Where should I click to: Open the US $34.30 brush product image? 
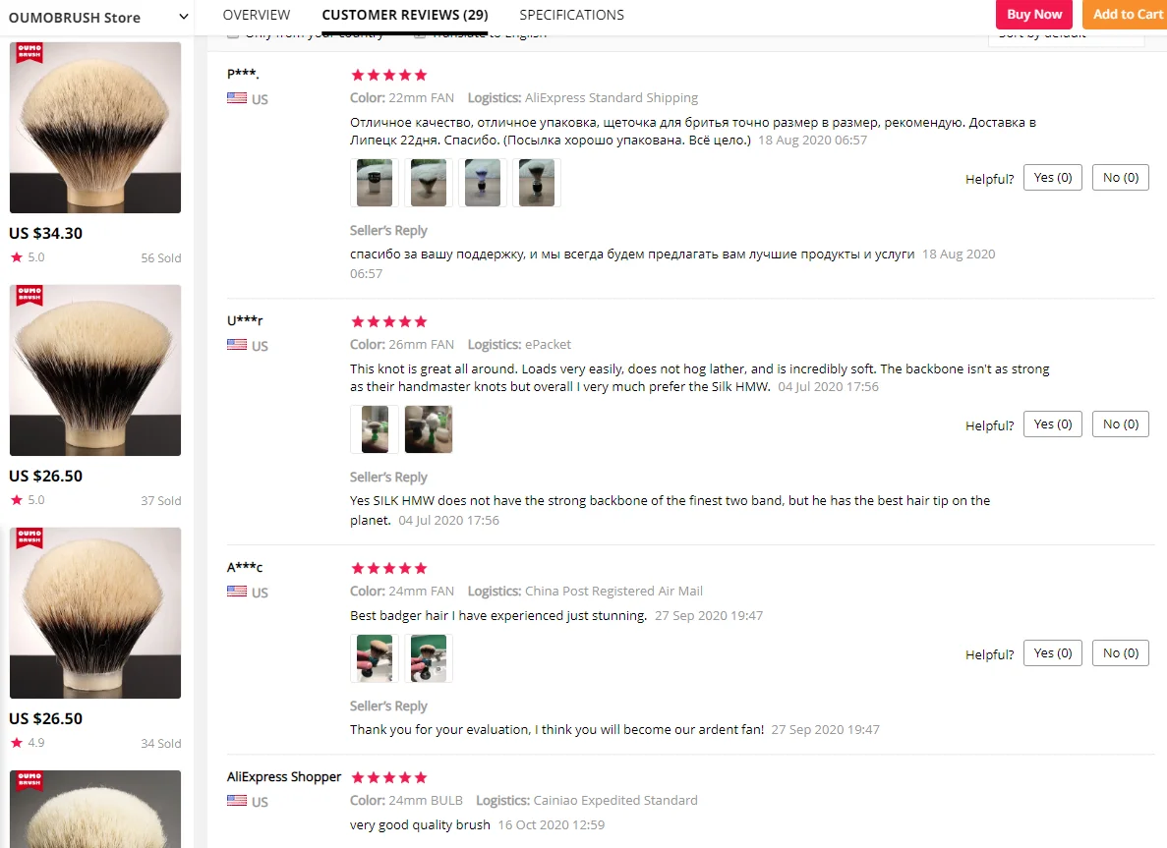95,127
